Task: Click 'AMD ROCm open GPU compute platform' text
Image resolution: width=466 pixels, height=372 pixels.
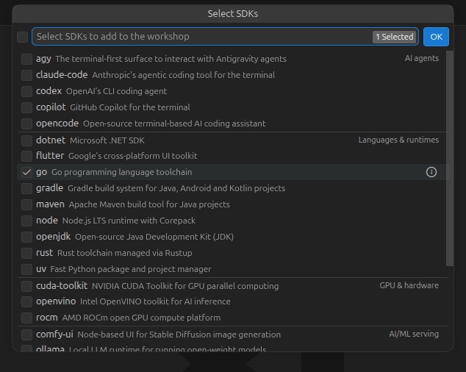Action: pyautogui.click(x=141, y=318)
